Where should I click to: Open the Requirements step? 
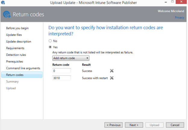tap(15, 48)
